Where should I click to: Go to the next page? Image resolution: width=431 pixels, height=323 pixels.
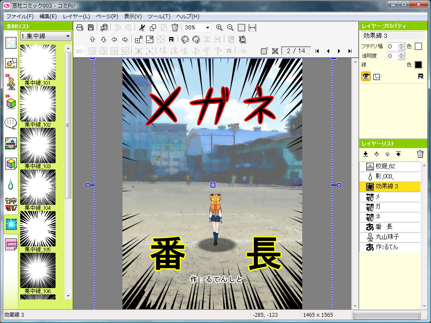click(x=339, y=51)
